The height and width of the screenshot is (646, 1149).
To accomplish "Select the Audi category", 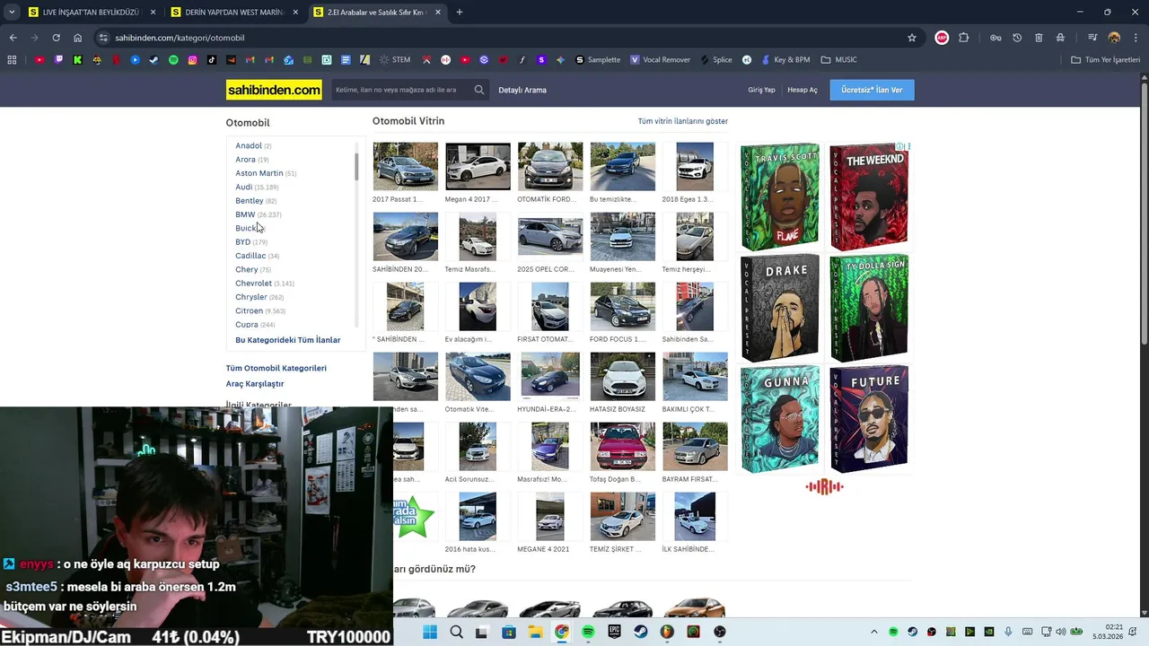I will [x=244, y=187].
